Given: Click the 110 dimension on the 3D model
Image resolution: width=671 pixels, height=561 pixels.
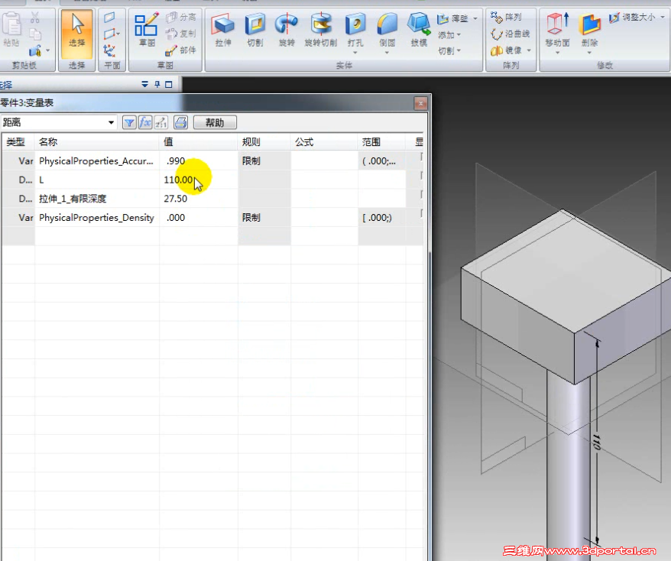Looking at the screenshot, I should (x=597, y=442).
